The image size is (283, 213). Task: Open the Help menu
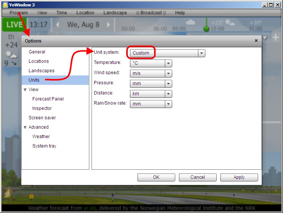(180, 13)
